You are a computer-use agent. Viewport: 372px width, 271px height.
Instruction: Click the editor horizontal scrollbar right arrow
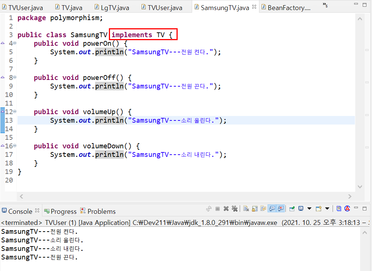click(x=350, y=197)
